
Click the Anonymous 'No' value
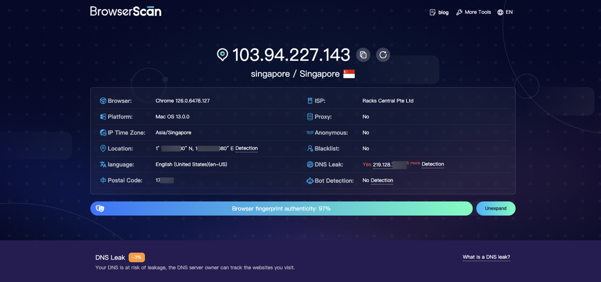[x=366, y=133]
